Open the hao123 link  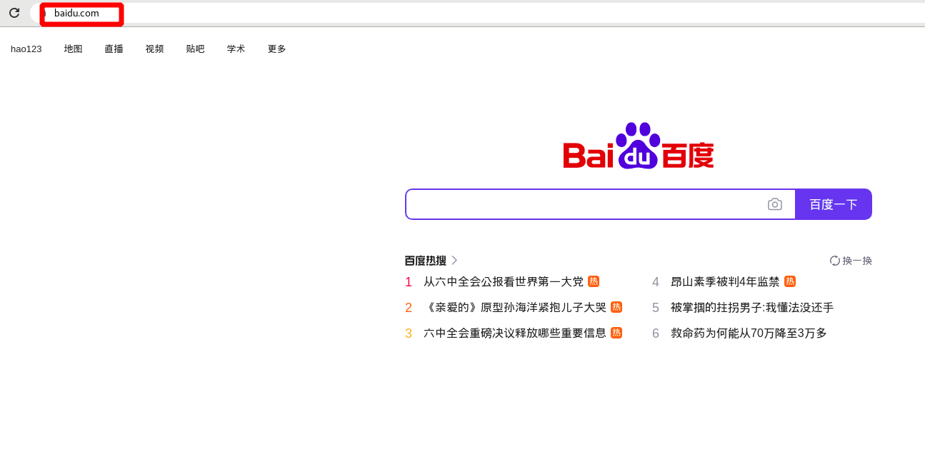(x=26, y=49)
